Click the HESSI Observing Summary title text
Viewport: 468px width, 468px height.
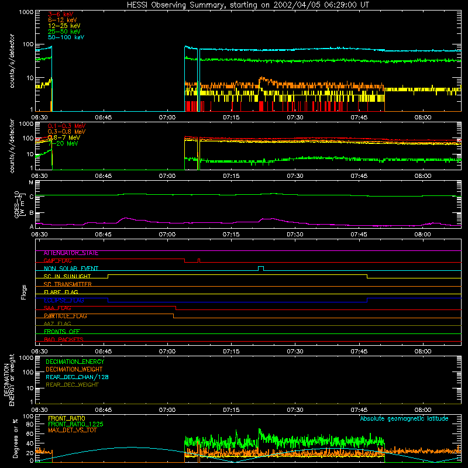(248, 5)
